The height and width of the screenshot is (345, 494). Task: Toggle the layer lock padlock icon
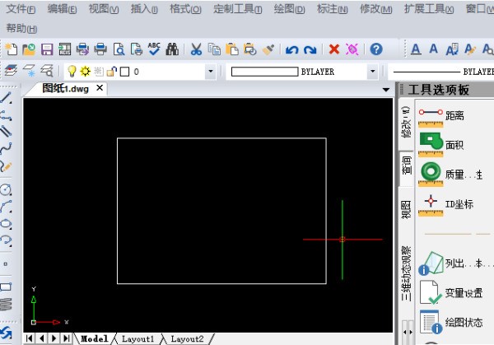click(111, 72)
